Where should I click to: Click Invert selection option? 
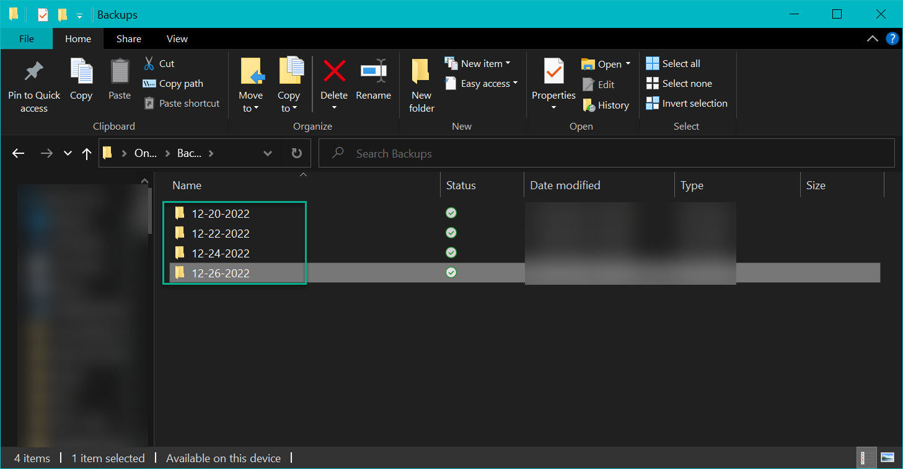tap(687, 104)
